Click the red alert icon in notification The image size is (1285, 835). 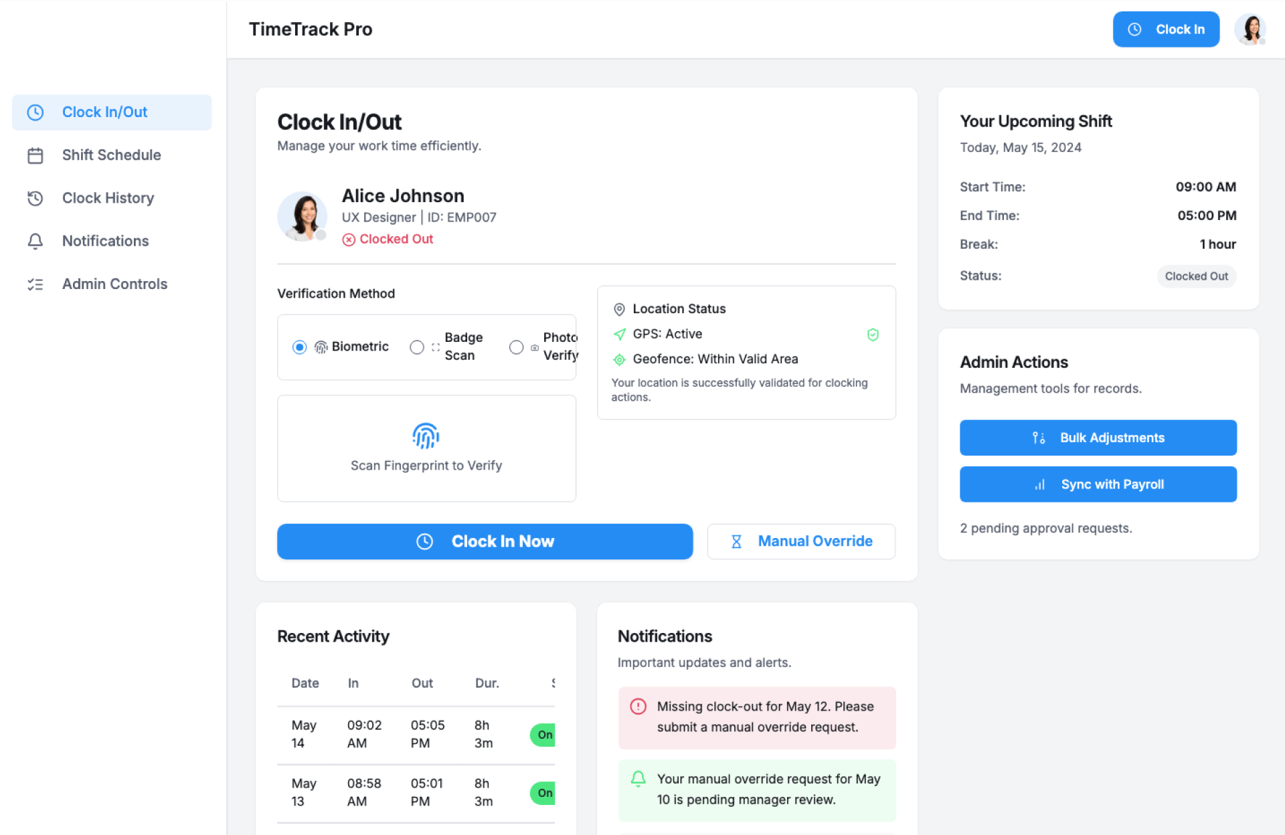[x=638, y=707]
